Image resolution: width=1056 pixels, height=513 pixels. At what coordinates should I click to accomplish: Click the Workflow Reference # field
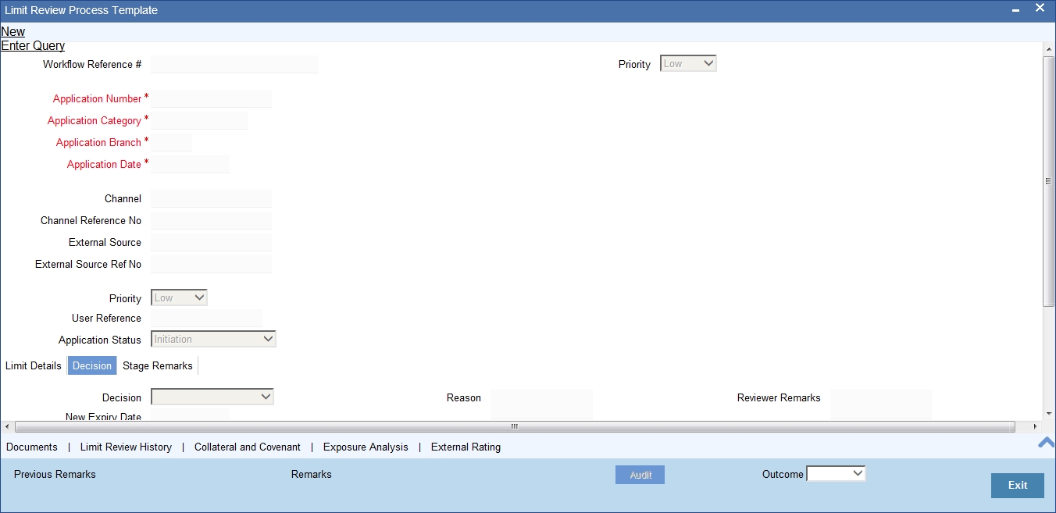pos(234,64)
